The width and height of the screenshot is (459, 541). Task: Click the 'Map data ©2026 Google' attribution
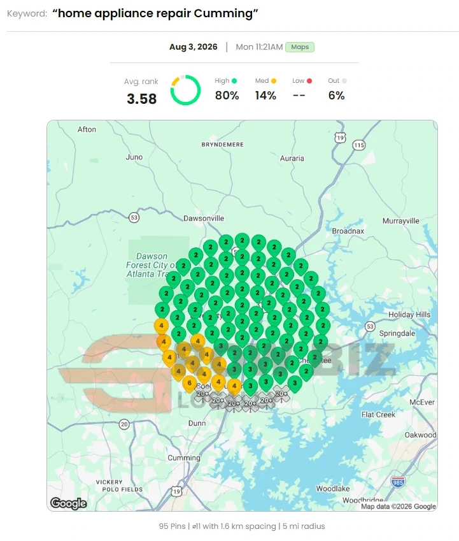click(399, 507)
